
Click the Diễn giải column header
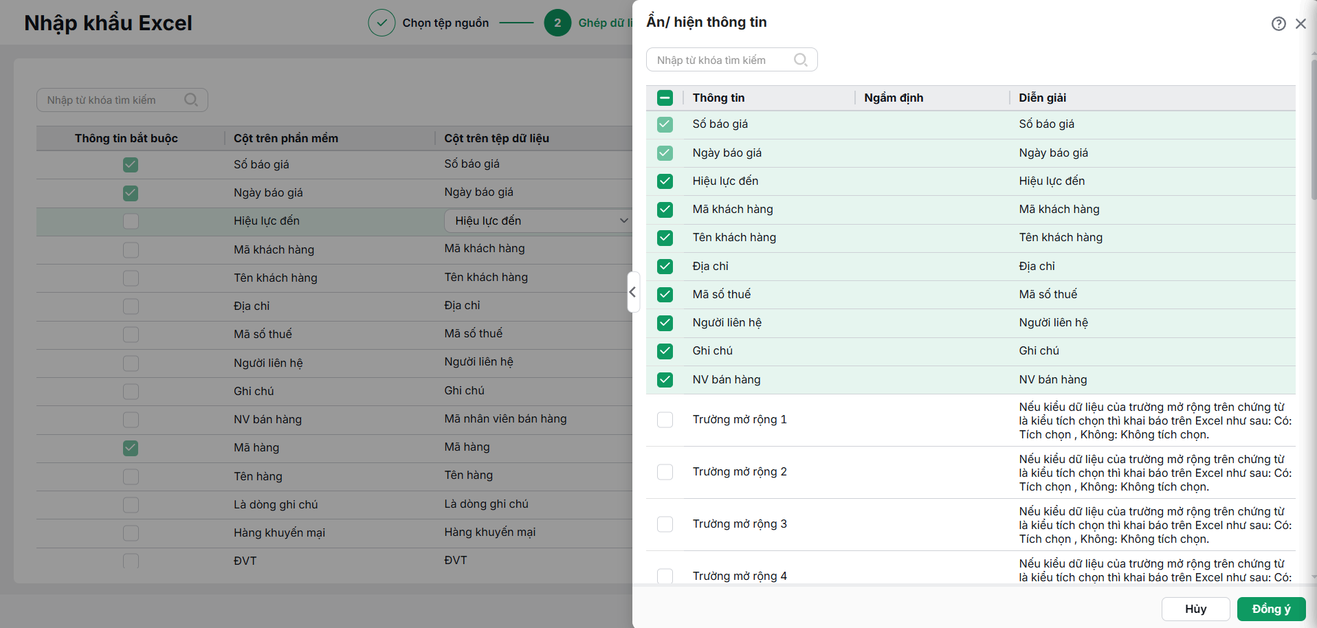[1043, 98]
